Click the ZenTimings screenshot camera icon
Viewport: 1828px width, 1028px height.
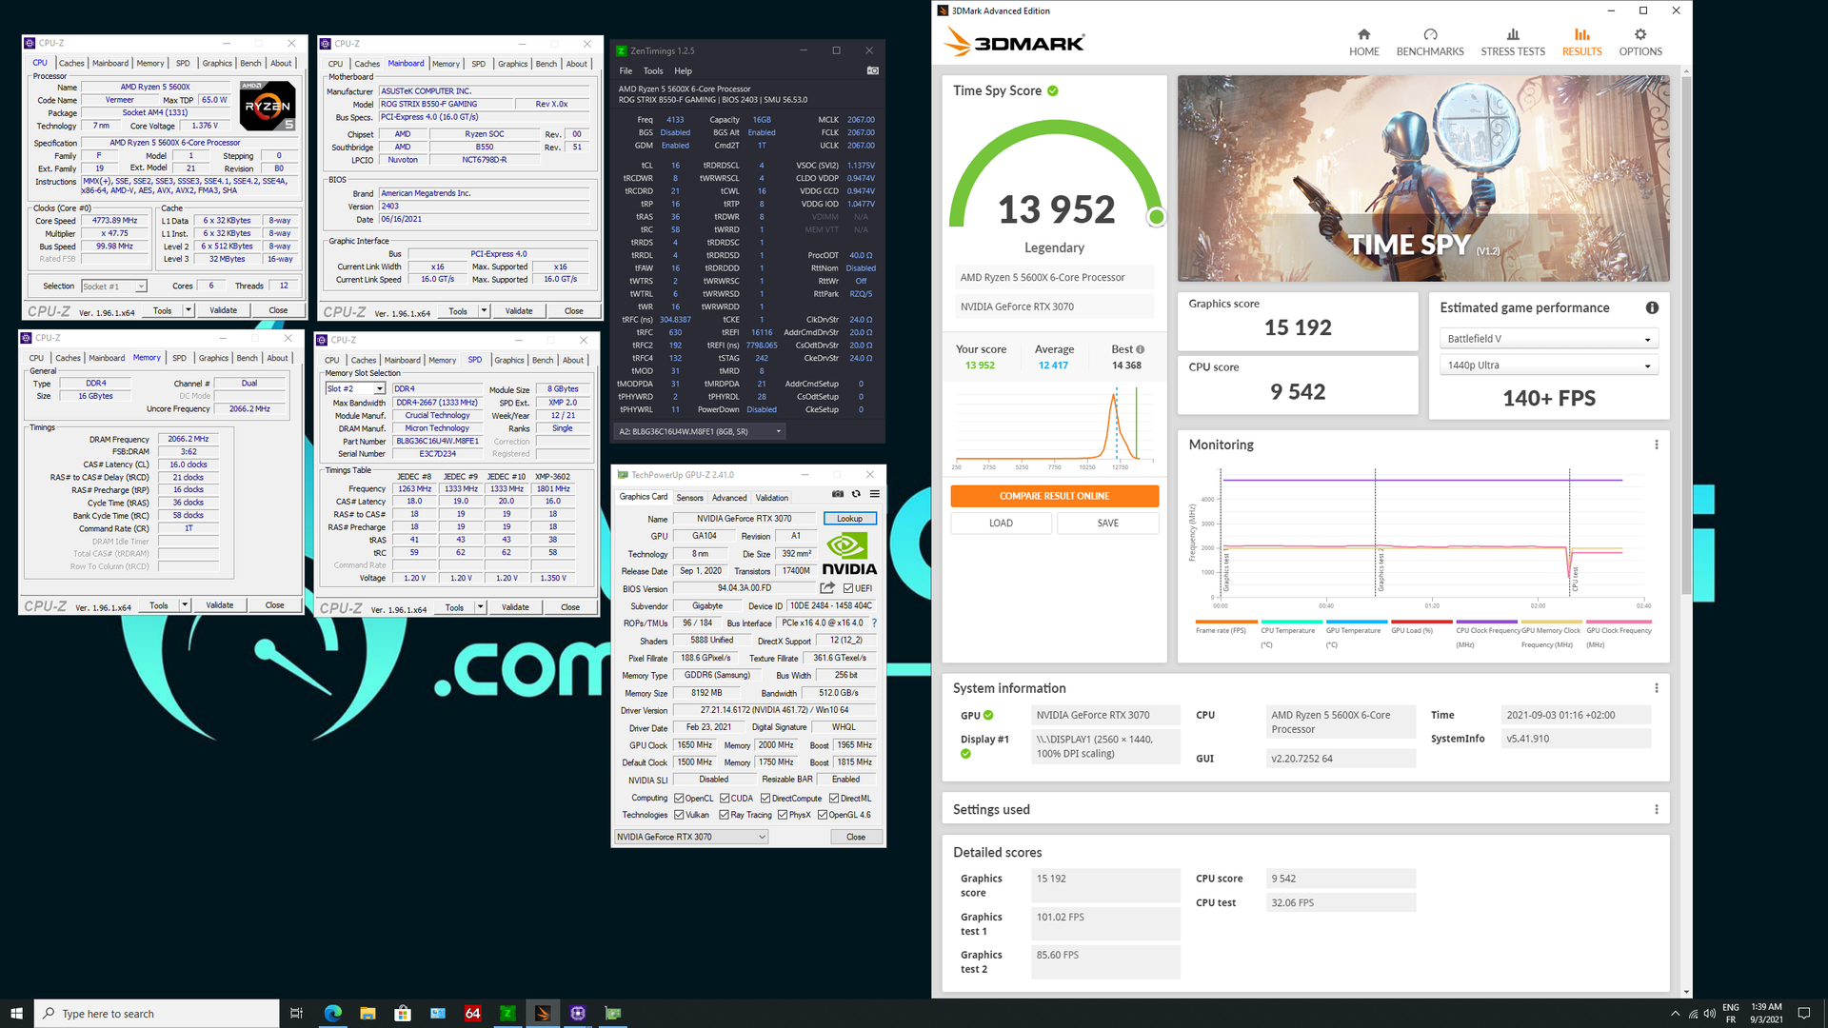point(872,70)
